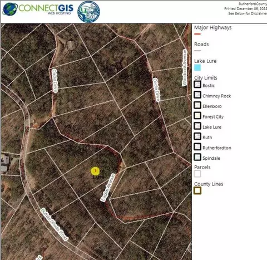Click the Buffalo Shoals Road map label
267x260 pixels.
coord(55,224)
